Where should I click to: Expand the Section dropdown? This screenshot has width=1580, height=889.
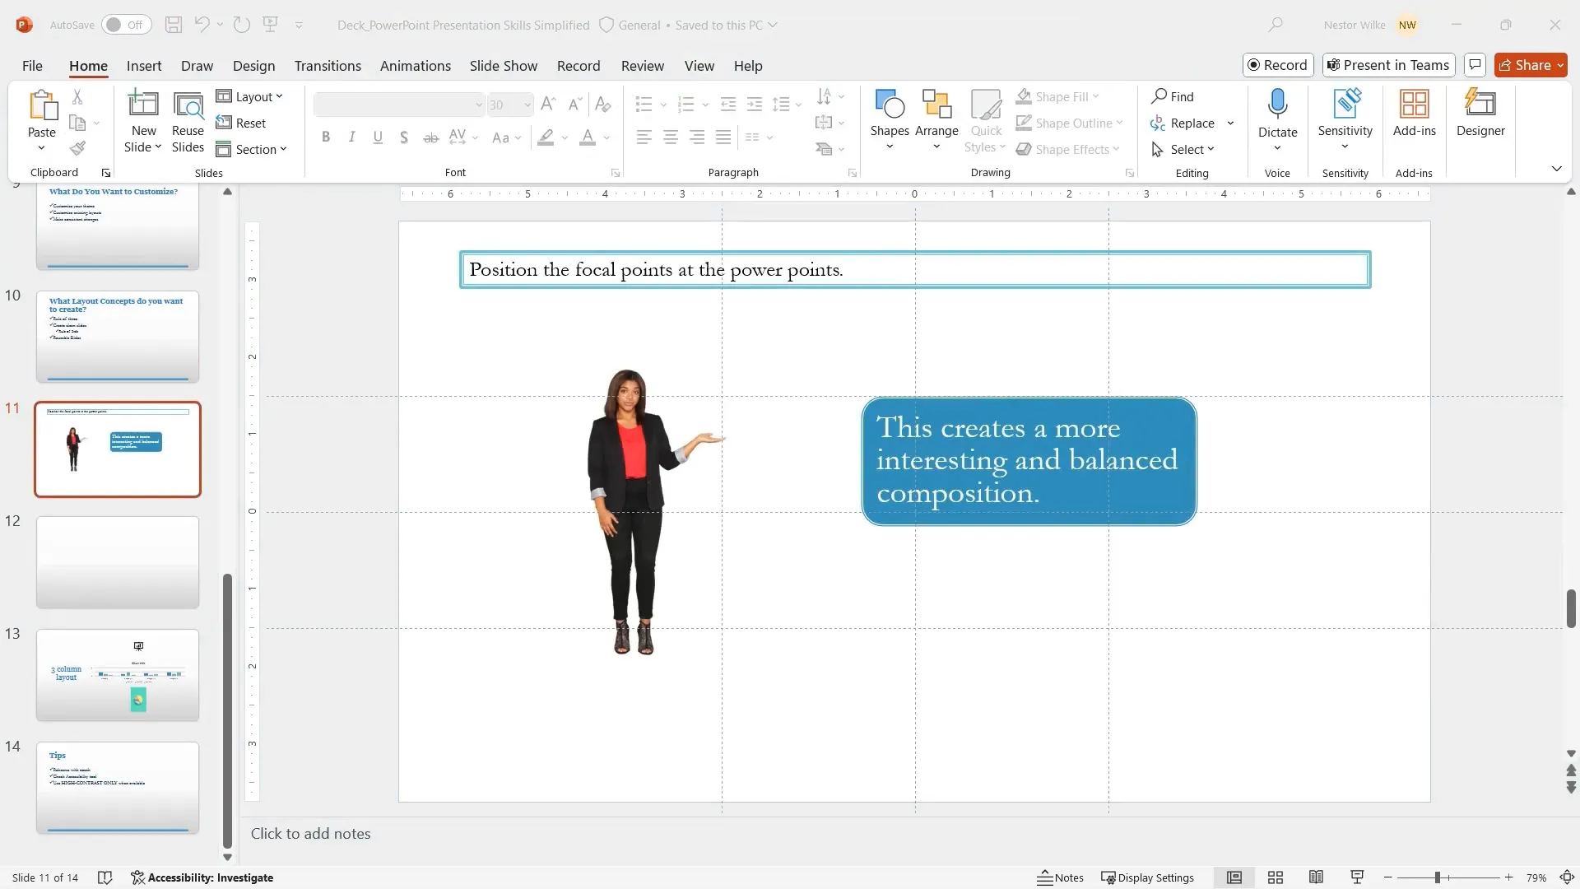pos(252,149)
